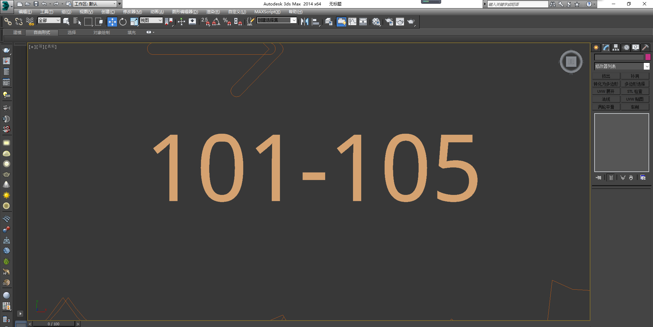
Task: Toggle Percent Snap
Action: click(227, 22)
